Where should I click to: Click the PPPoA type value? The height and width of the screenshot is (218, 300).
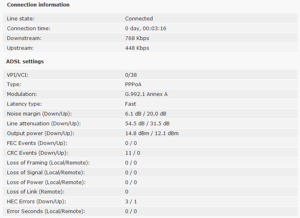tap(133, 85)
